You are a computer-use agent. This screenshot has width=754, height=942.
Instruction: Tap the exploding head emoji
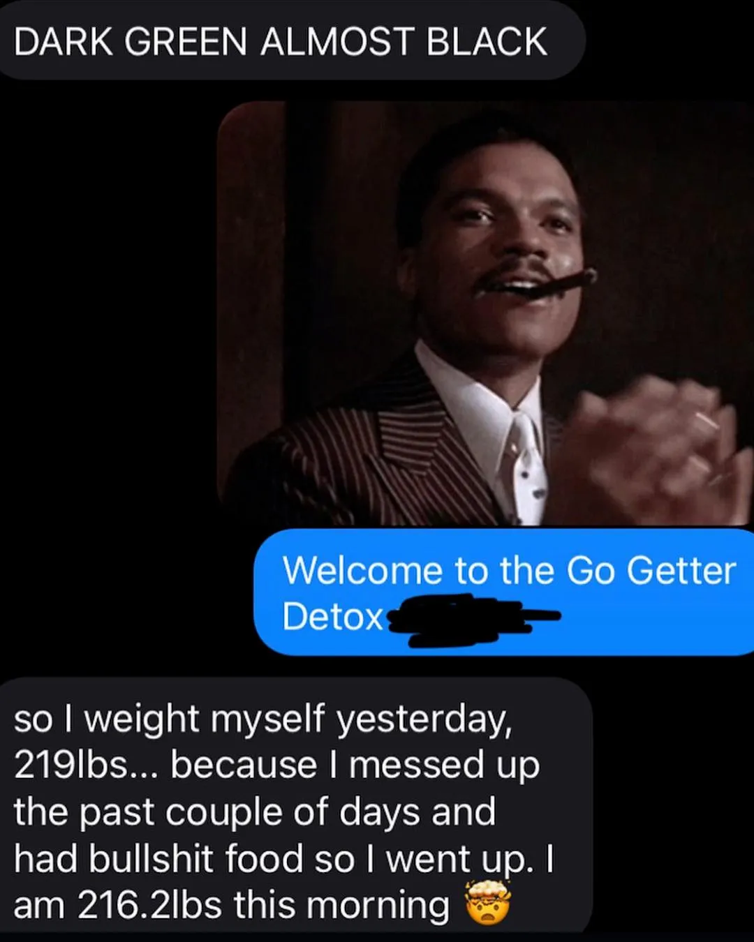pos(488,903)
